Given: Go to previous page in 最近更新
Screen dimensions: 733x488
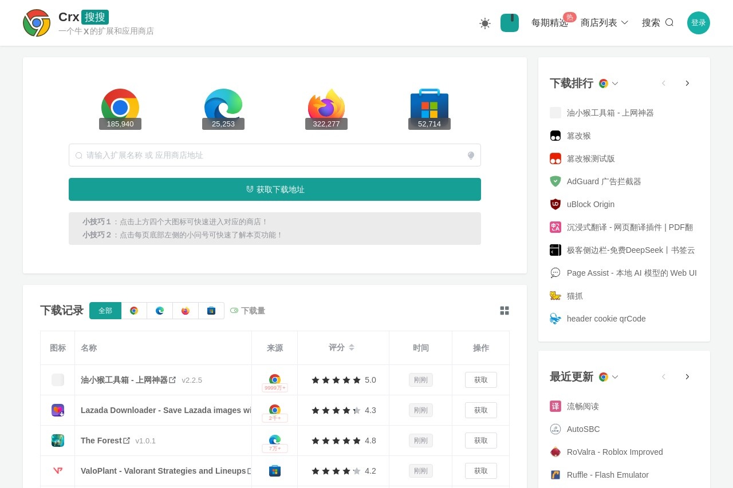Looking at the screenshot, I should click(664, 377).
